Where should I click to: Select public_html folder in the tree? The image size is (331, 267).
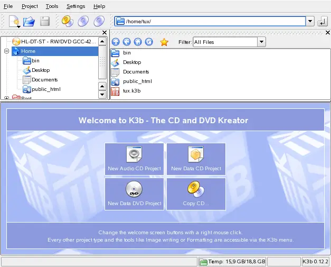point(45,89)
